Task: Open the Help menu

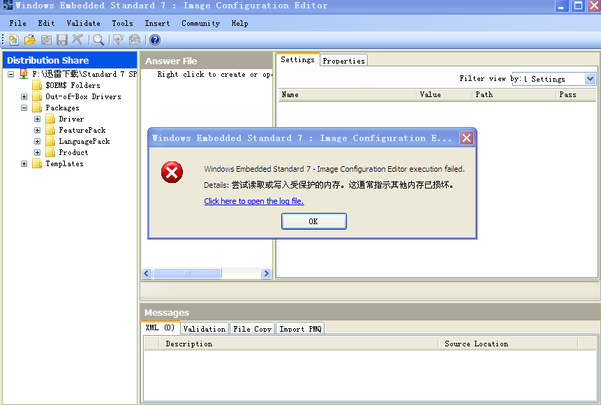Action: click(x=239, y=24)
